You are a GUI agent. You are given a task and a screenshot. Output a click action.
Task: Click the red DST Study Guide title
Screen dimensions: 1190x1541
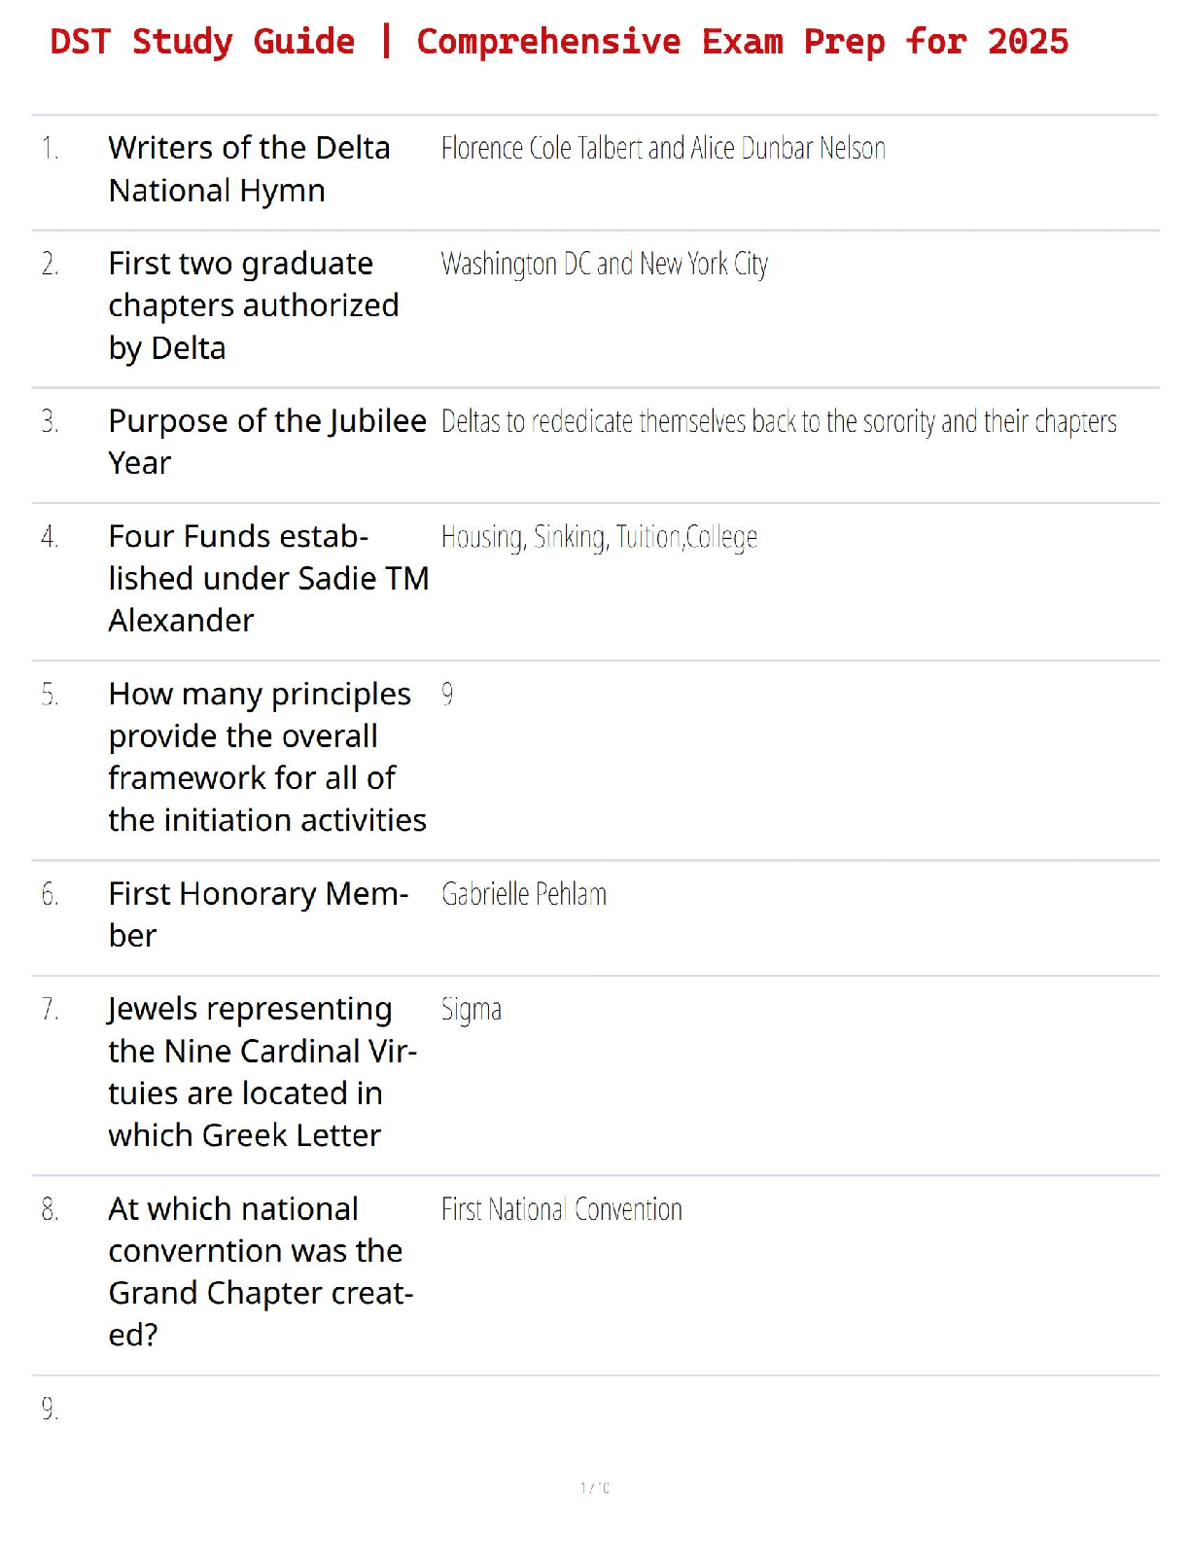pos(559,43)
